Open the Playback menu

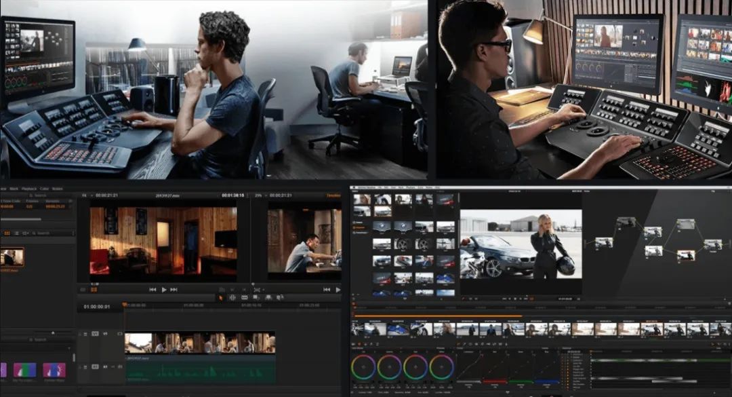(x=29, y=189)
